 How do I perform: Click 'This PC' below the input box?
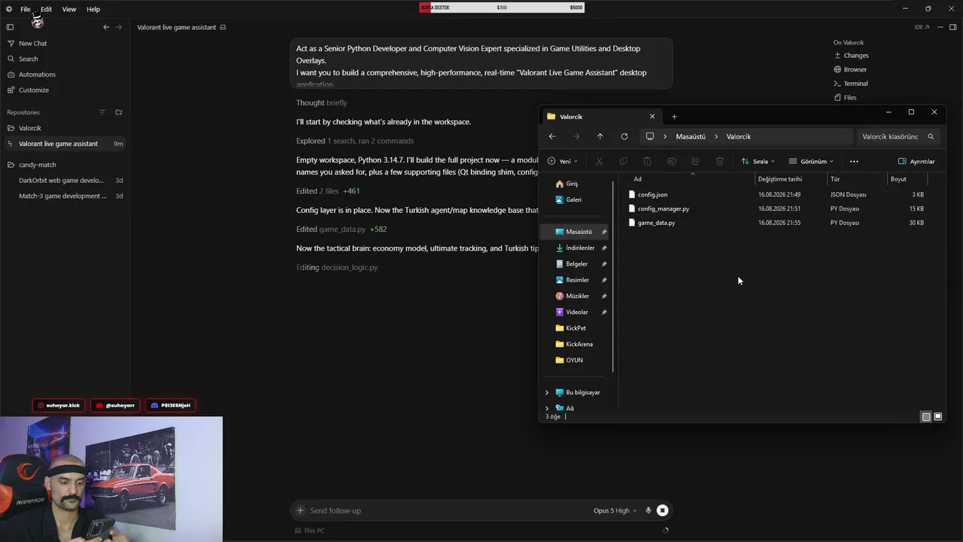[310, 531]
